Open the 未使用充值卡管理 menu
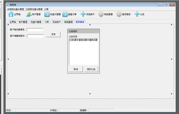Viewport: 179px width, 114px height. [x=16, y=9]
